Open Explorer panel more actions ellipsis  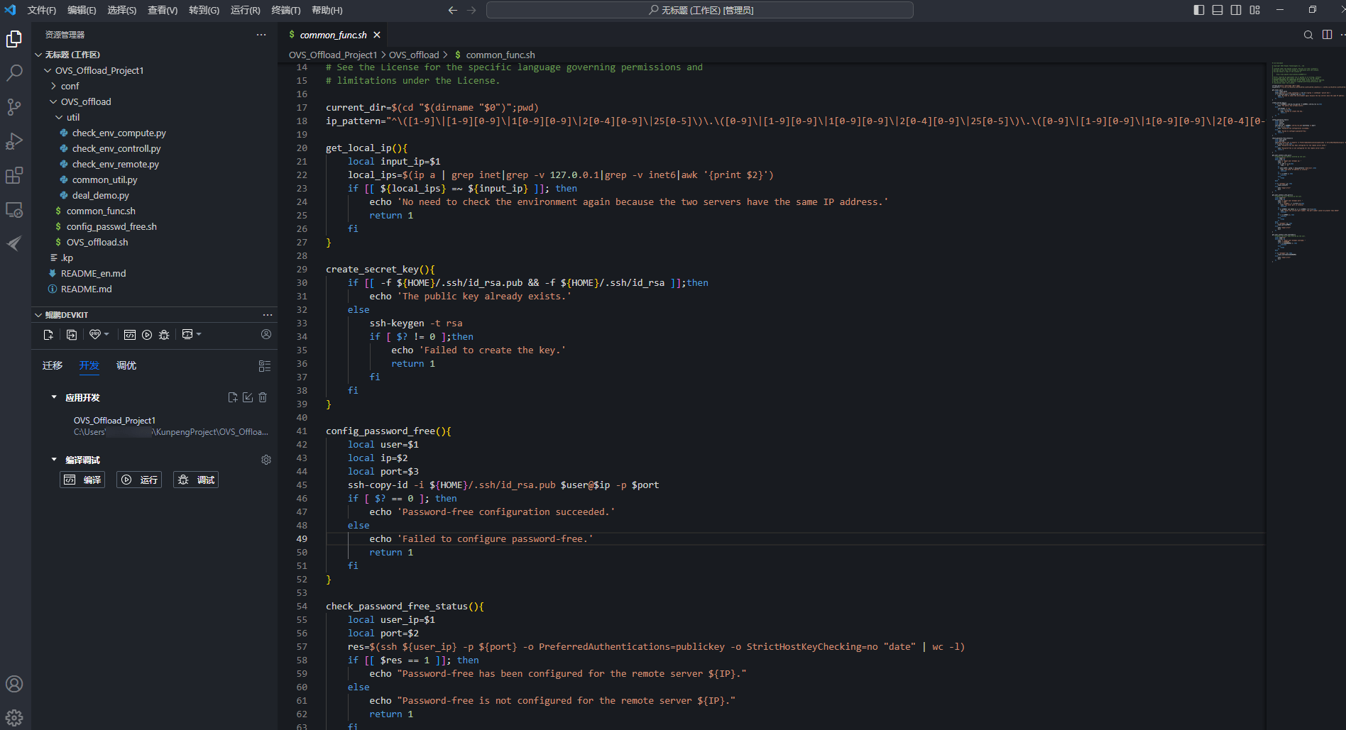tap(261, 35)
